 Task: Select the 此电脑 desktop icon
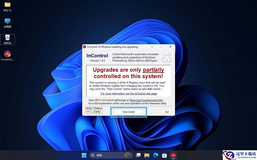pyautogui.click(x=7, y=23)
